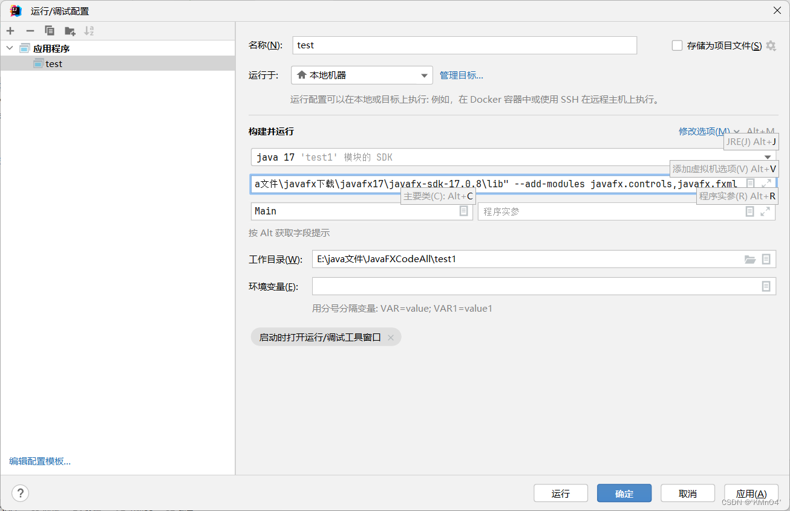Close the 运行/调试配置 dialog
The width and height of the screenshot is (790, 511).
tap(777, 10)
